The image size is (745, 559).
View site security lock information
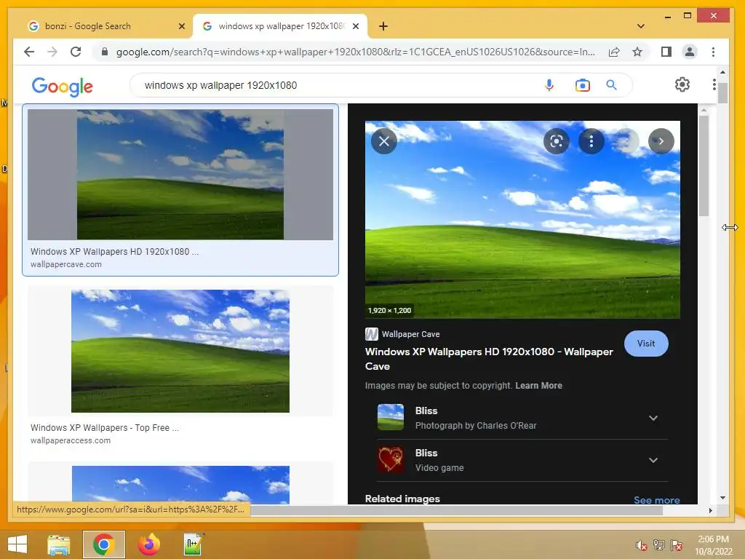click(x=105, y=52)
